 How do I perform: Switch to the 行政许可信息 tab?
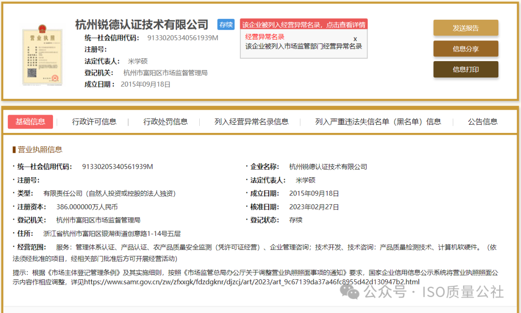[x=95, y=122]
